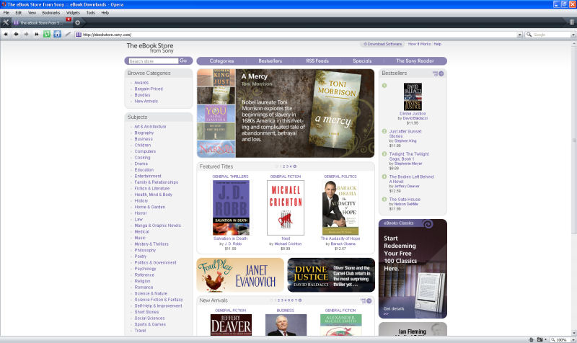Screen dimensions: 577x343
Task: Open the Google search engine dropdown
Action: [573, 35]
